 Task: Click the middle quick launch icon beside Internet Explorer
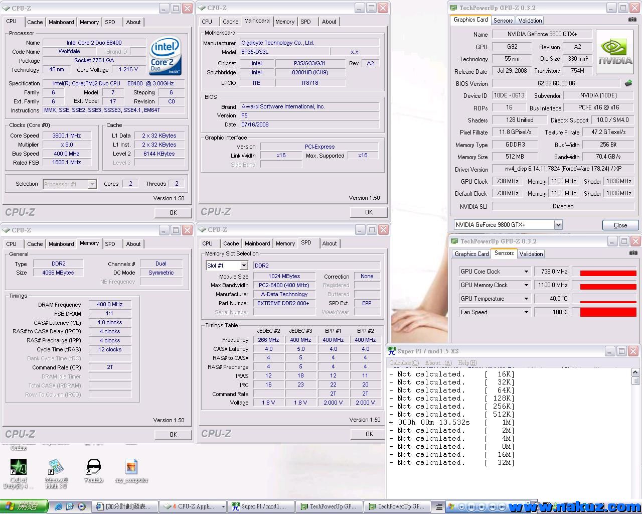pos(70,506)
